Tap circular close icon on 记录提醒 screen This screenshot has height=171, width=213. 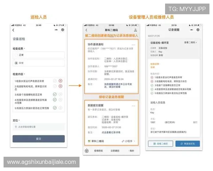[x=198, y=30]
